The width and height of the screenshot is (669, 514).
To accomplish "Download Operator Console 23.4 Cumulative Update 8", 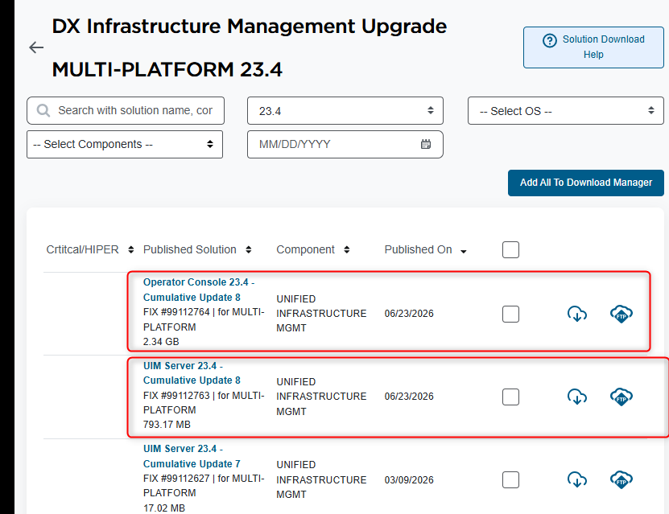I will click(x=577, y=314).
